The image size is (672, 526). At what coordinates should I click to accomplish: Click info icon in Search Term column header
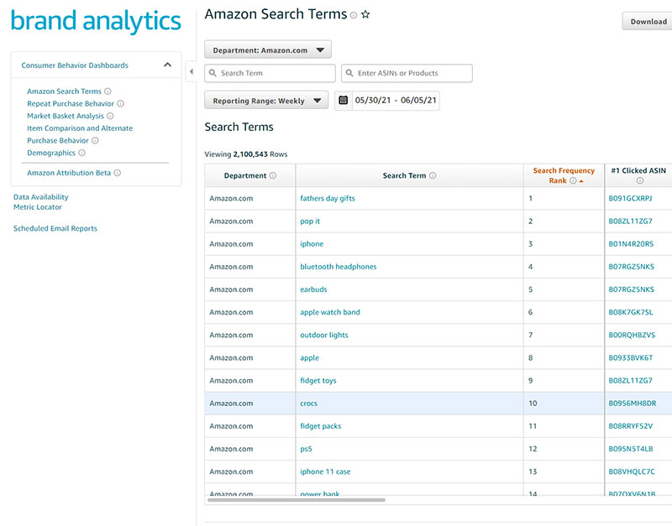[x=433, y=175]
